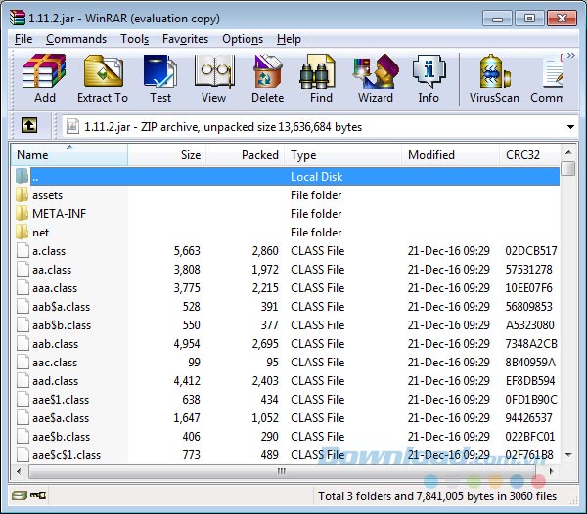Click the drive icon in status bar
Screen dimensions: 587x514
coord(19,495)
